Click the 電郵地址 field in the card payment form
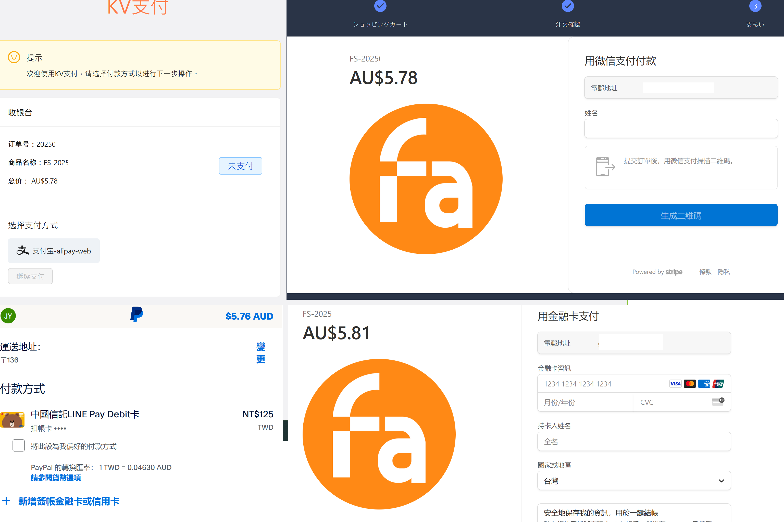 634,343
